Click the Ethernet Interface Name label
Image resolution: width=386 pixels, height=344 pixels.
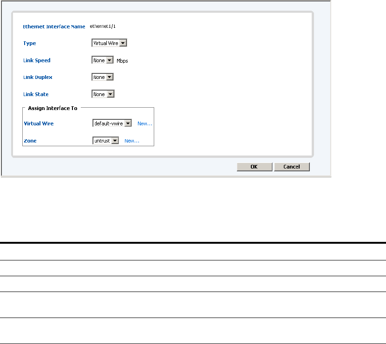[x=54, y=26]
